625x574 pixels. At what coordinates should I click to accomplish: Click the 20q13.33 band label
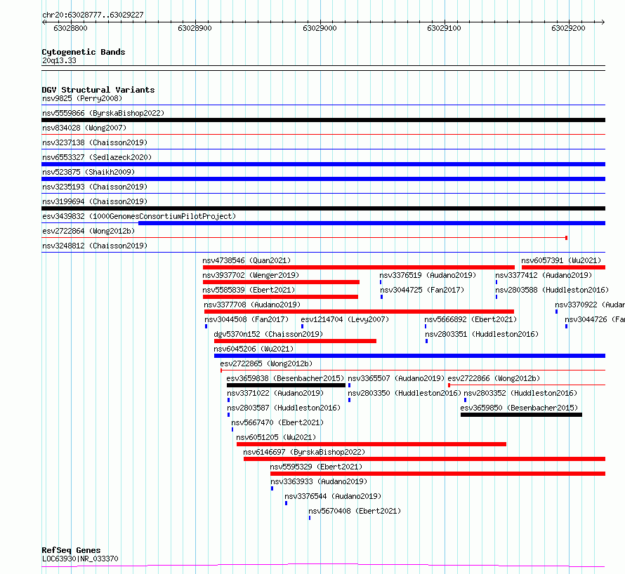click(x=59, y=60)
